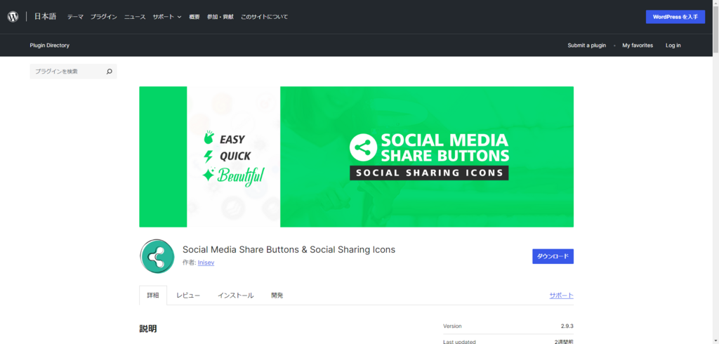Switch to the 開発 tab
The image size is (719, 344).
[x=277, y=296]
